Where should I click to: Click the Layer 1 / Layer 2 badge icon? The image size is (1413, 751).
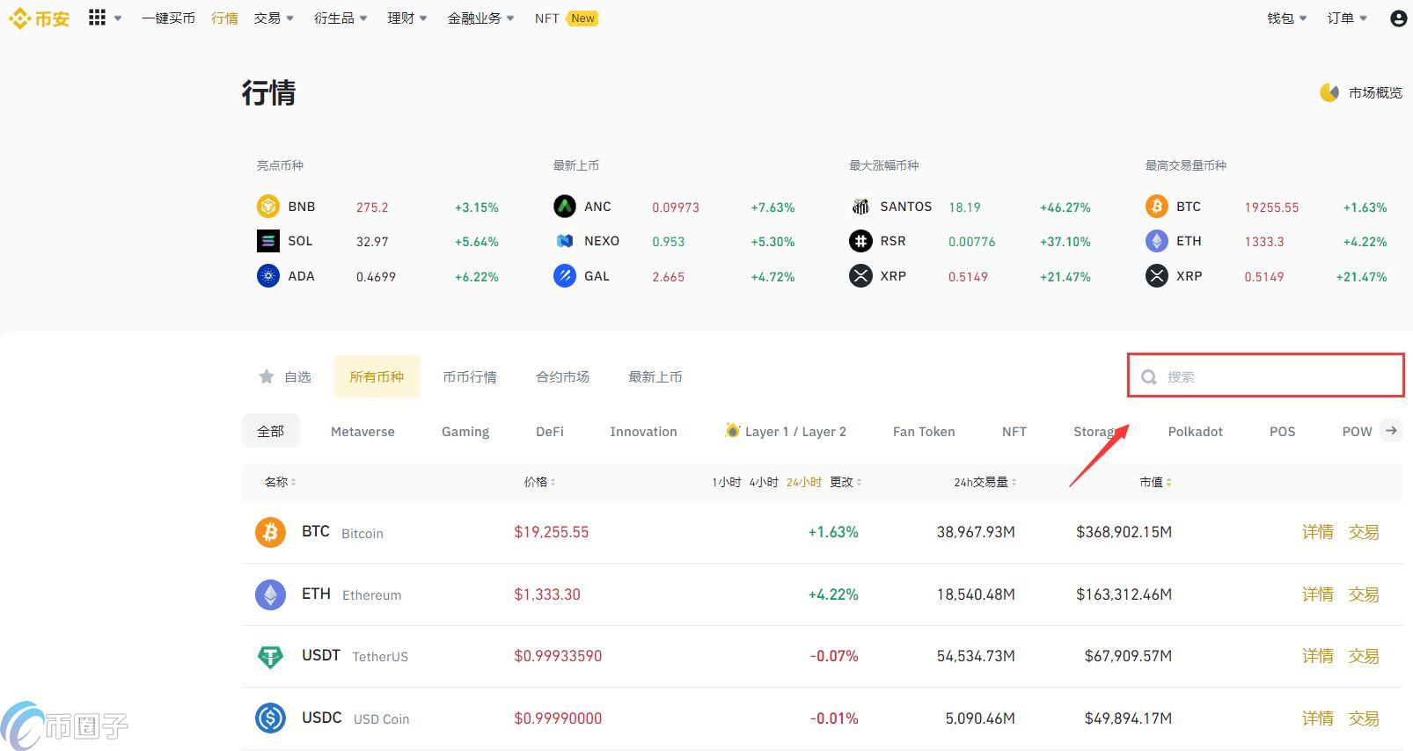[732, 430]
